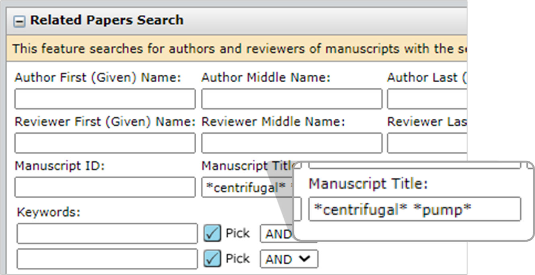Click the first Pick link text

coord(237,233)
